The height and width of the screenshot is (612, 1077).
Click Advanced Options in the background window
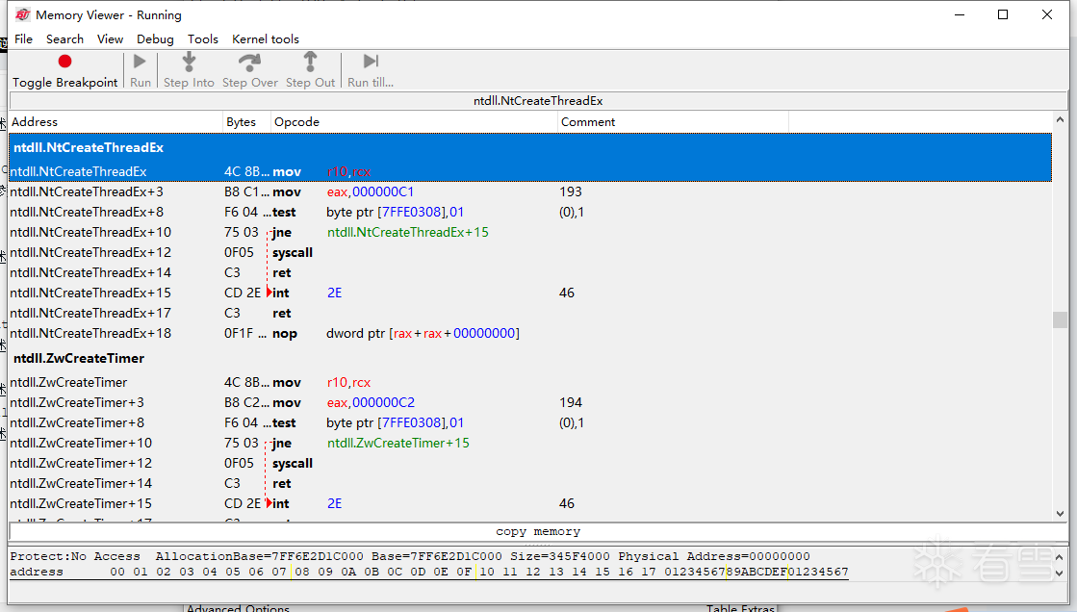pos(238,608)
